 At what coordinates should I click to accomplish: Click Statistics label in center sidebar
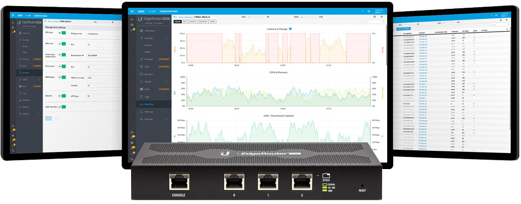149,104
